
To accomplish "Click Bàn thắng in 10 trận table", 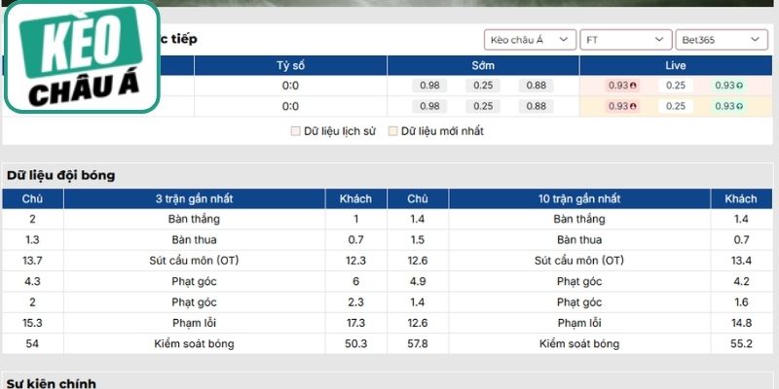I will (x=579, y=219).
